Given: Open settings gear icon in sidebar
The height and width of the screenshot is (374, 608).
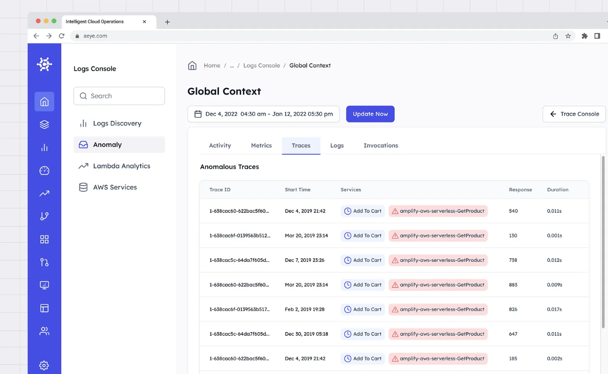Looking at the screenshot, I should (x=44, y=365).
